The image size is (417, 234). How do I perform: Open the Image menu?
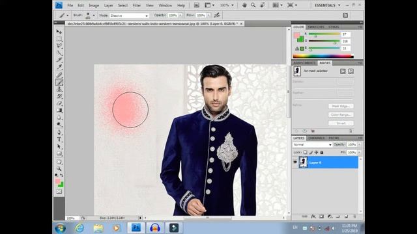[94, 5]
